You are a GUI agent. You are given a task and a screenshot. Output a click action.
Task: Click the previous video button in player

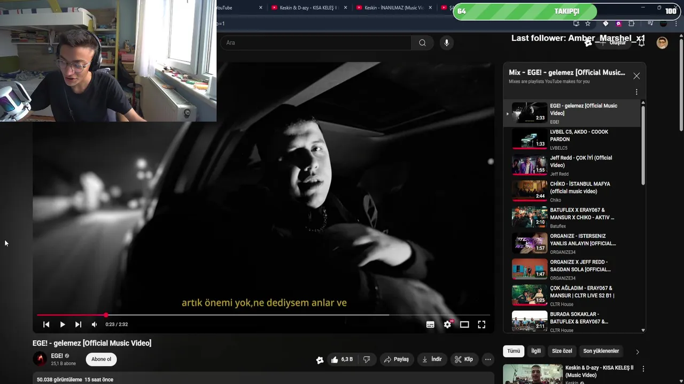46,324
